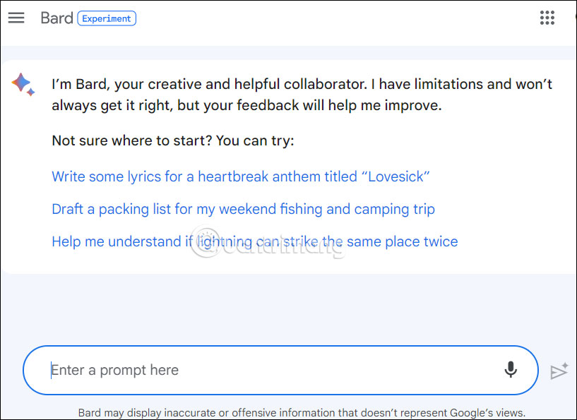
Task: Choose the lightning strike twice suggestion
Action: 254,241
